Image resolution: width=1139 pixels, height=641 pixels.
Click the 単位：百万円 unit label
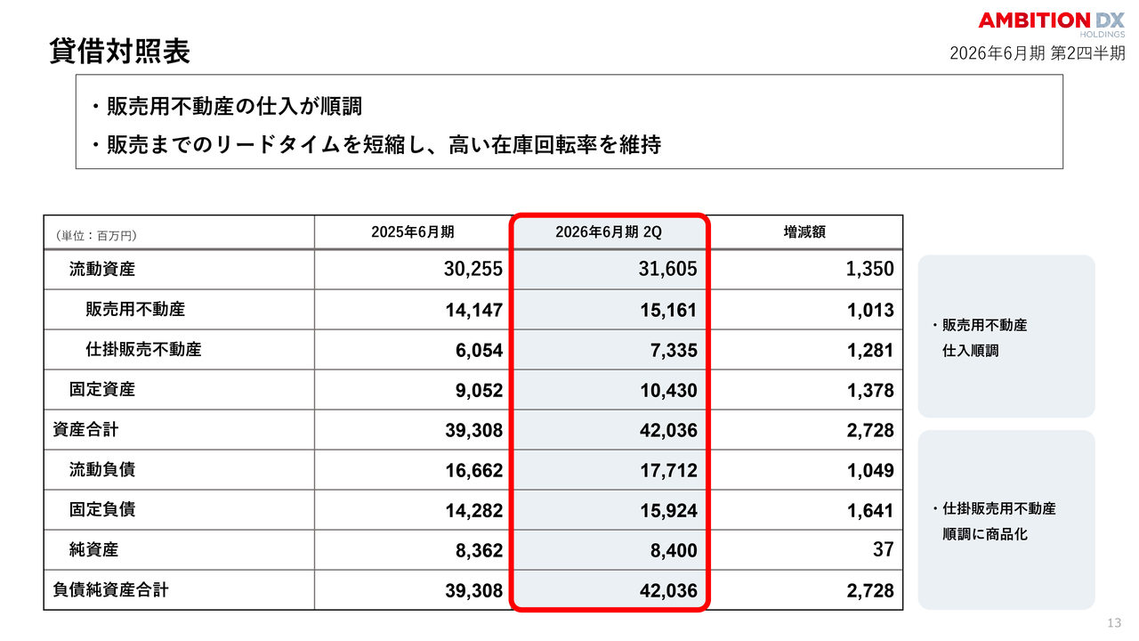(96, 235)
